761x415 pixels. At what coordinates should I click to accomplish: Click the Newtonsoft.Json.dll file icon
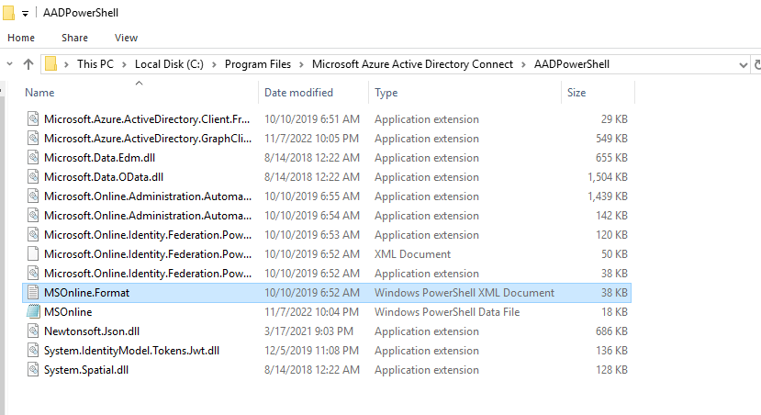[33, 331]
